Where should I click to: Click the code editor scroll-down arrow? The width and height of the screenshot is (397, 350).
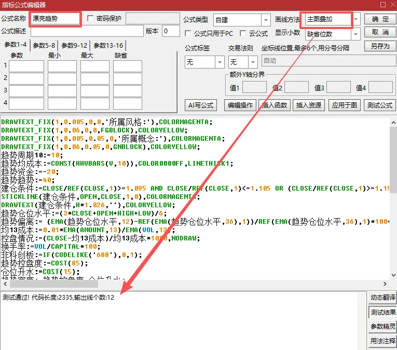pyautogui.click(x=393, y=275)
